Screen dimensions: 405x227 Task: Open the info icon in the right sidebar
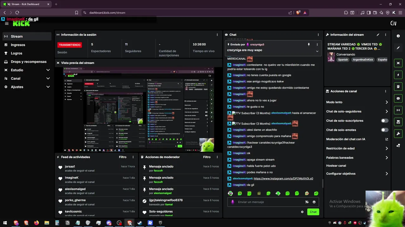click(x=398, y=36)
